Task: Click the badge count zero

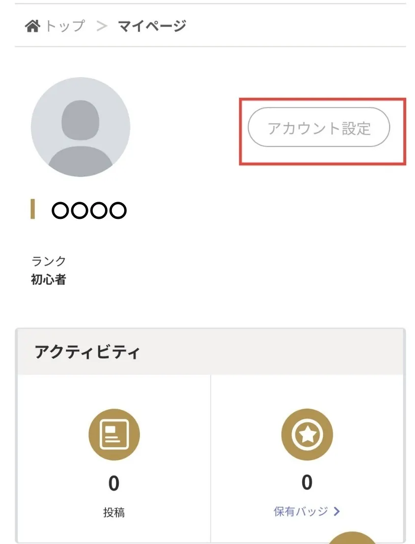Action: pos(307,482)
